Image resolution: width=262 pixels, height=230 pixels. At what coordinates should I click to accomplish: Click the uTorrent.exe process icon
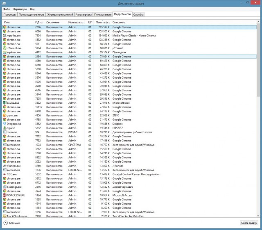click(x=5, y=48)
